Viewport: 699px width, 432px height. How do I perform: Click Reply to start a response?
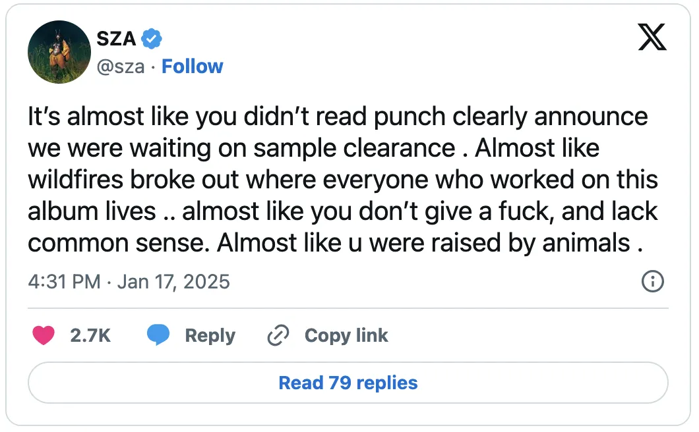pos(210,335)
